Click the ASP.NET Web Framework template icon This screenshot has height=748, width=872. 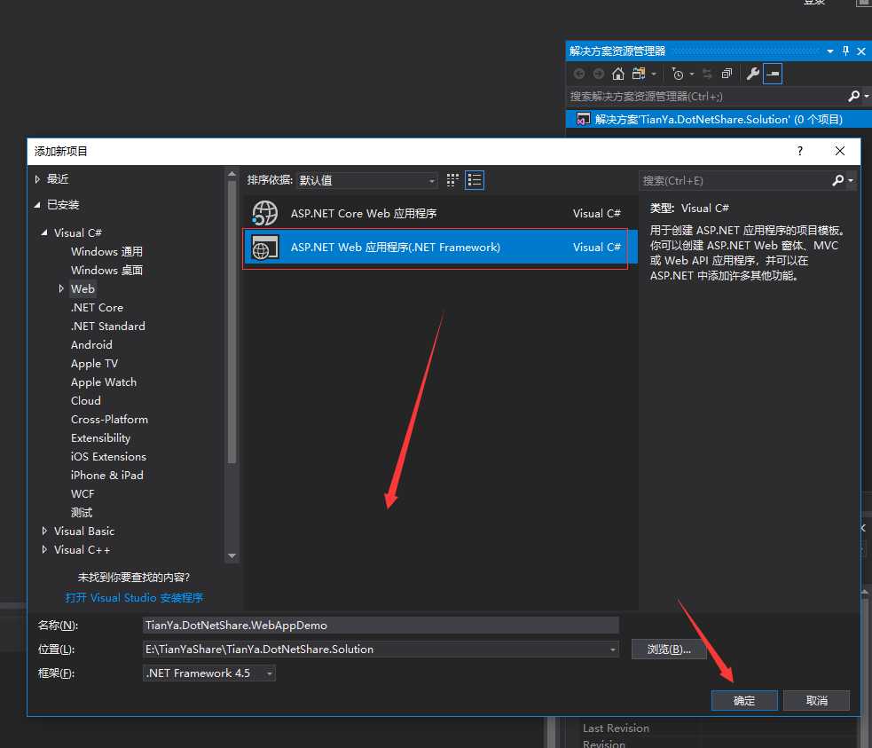click(x=264, y=247)
